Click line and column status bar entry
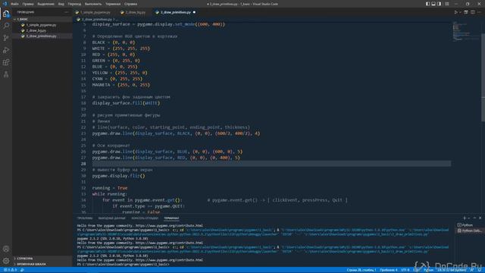This screenshot has height=273, width=485. pos(361,270)
